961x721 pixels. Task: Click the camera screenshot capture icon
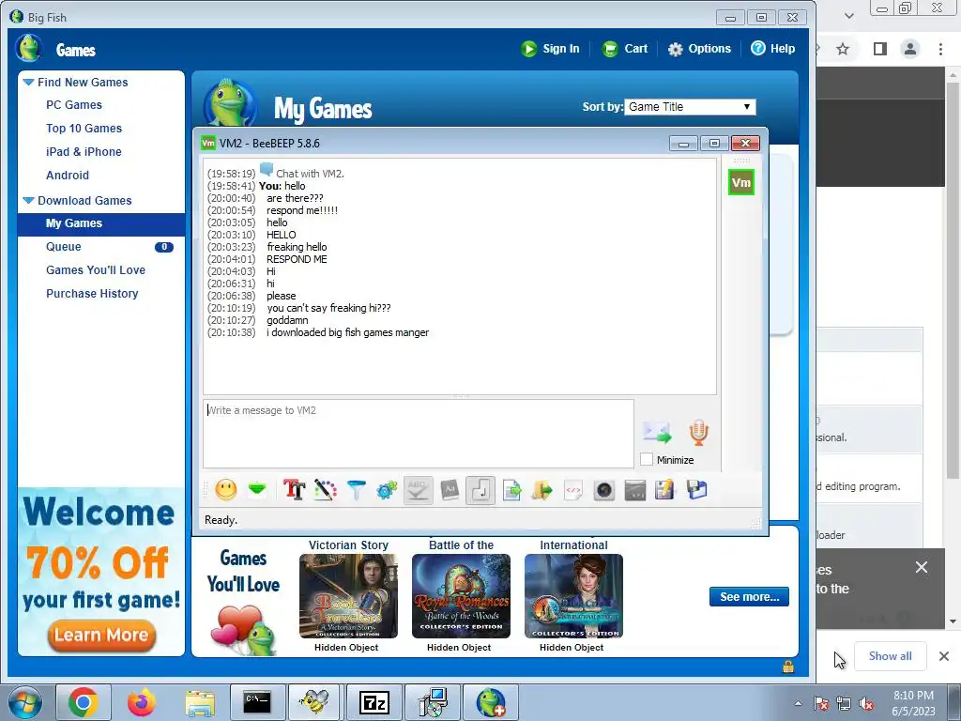(604, 490)
